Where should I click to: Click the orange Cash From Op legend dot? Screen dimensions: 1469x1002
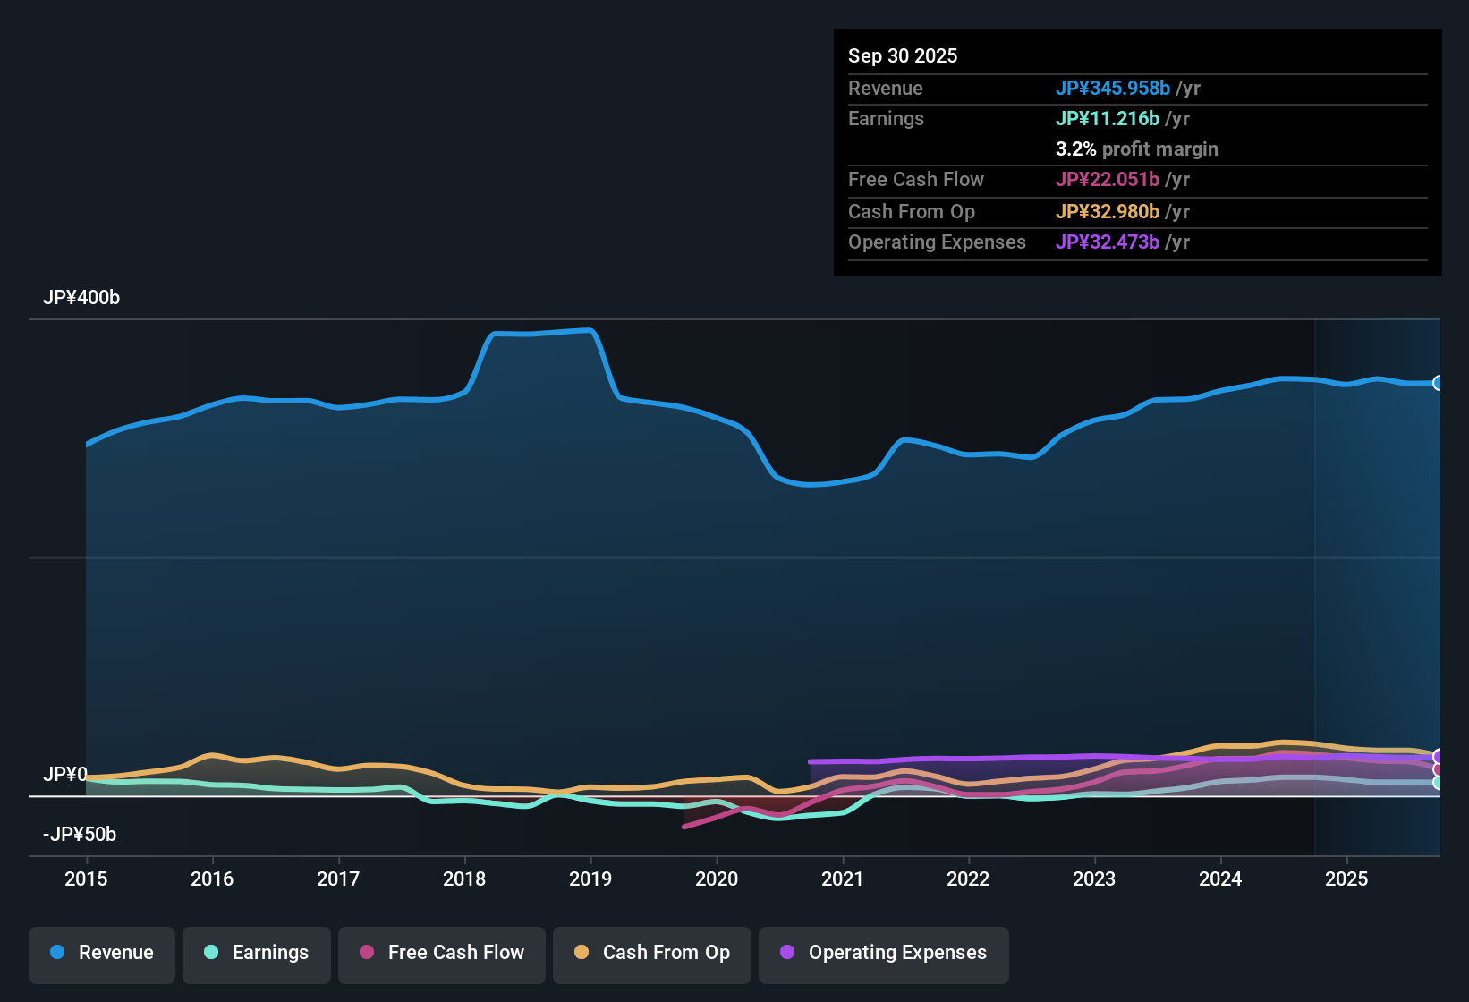[581, 953]
